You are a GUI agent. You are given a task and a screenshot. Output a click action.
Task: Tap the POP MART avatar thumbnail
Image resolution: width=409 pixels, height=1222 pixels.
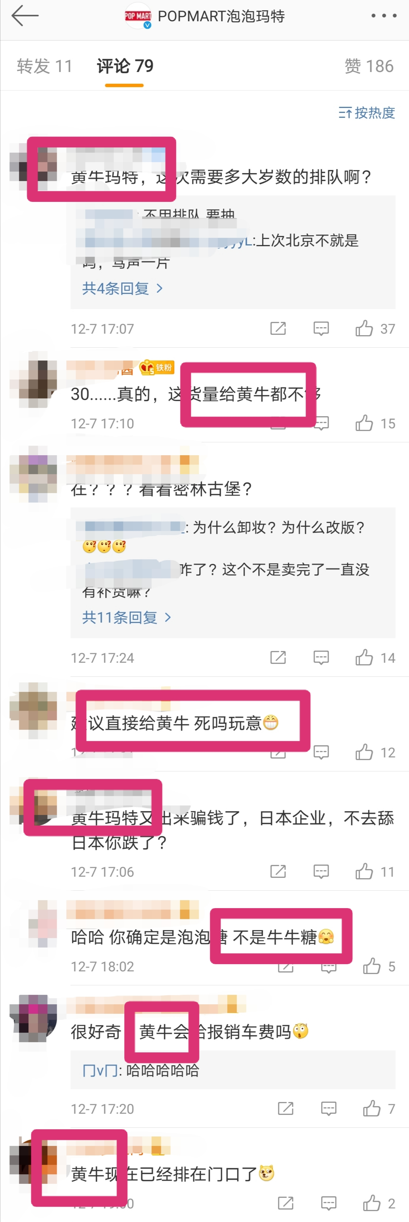click(137, 16)
